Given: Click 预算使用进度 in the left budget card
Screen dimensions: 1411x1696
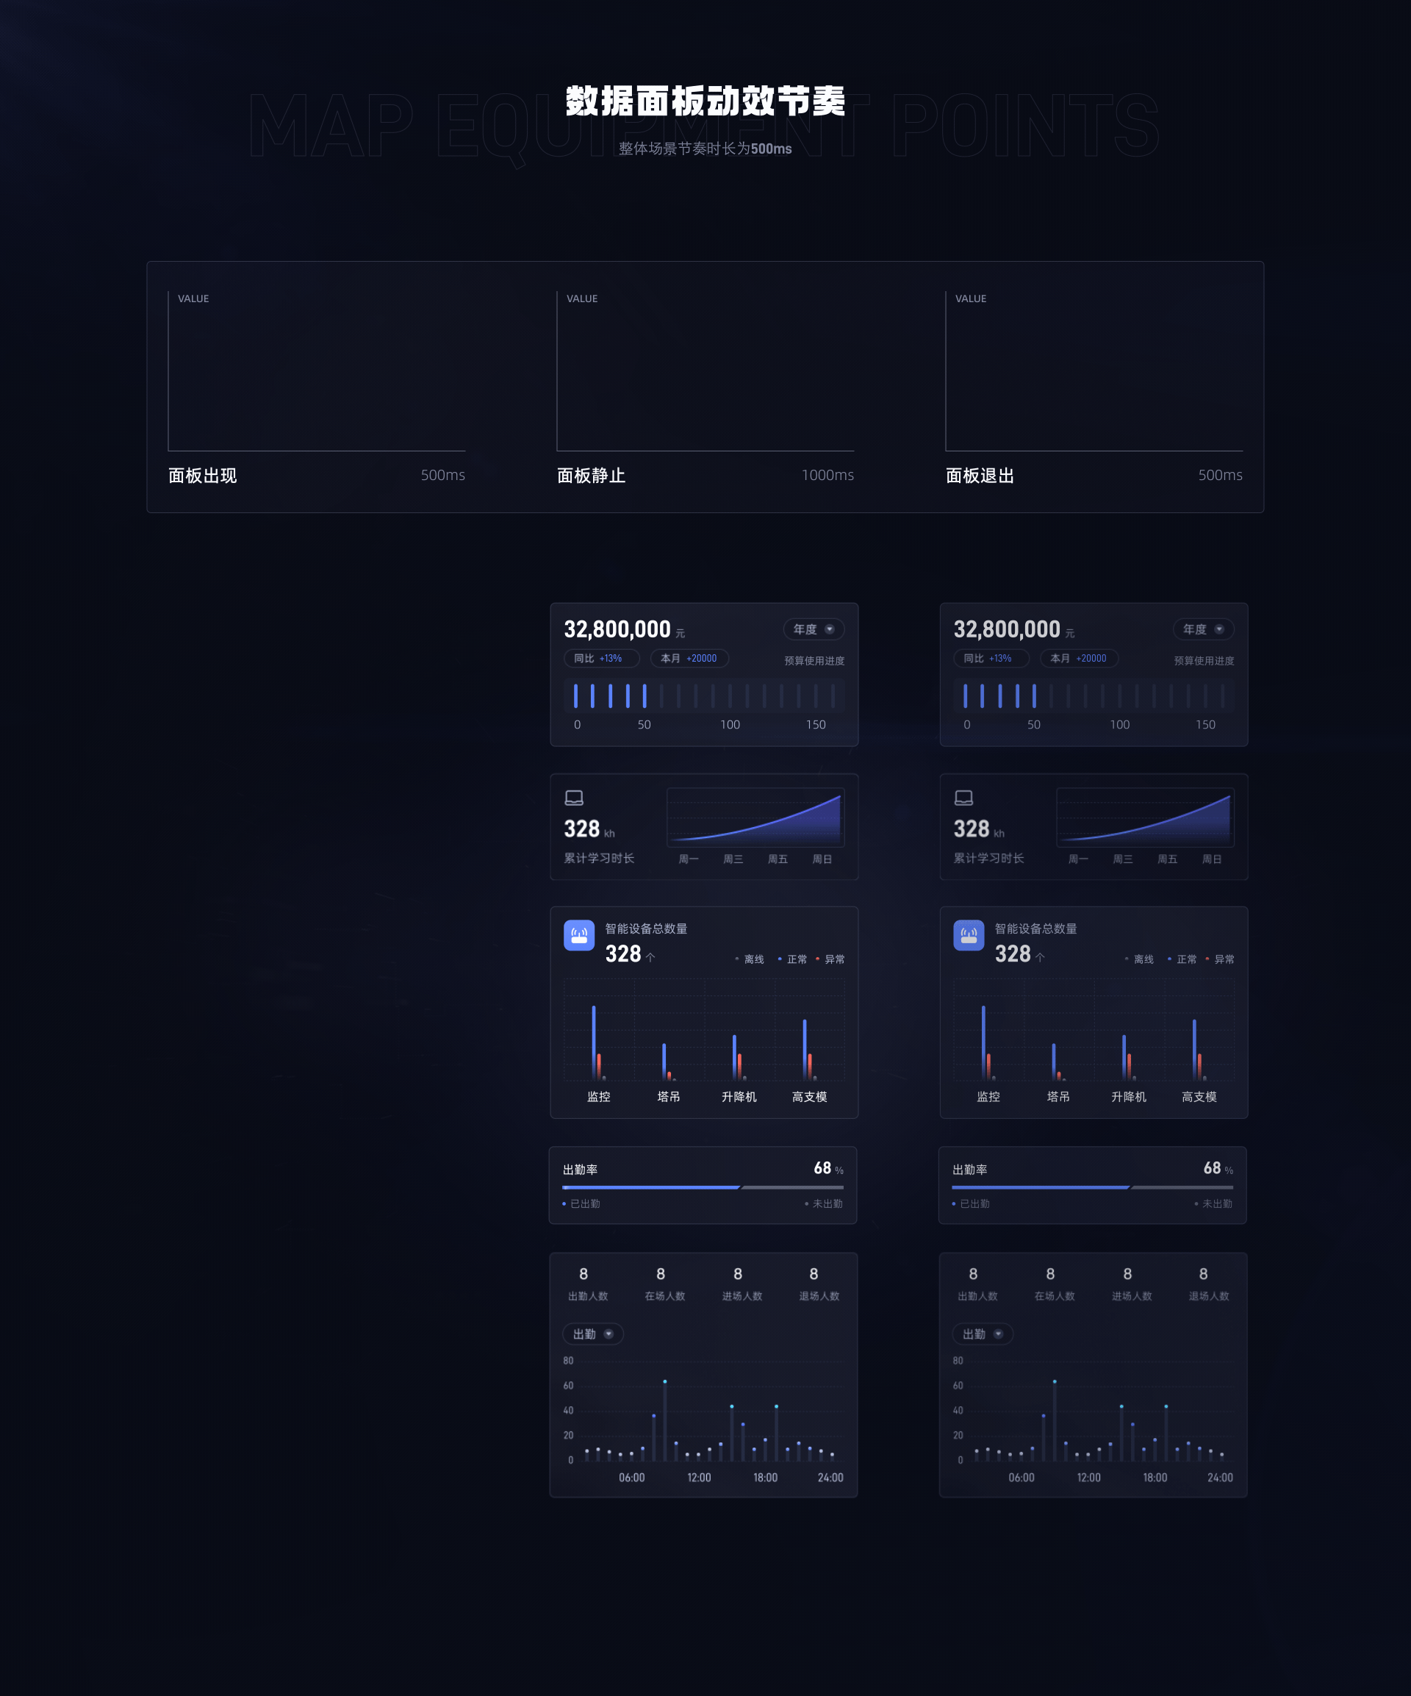Looking at the screenshot, I should click(814, 661).
